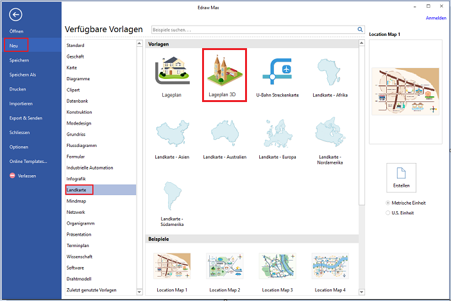Select the Präsentation category
The width and height of the screenshot is (451, 301).
click(101, 234)
